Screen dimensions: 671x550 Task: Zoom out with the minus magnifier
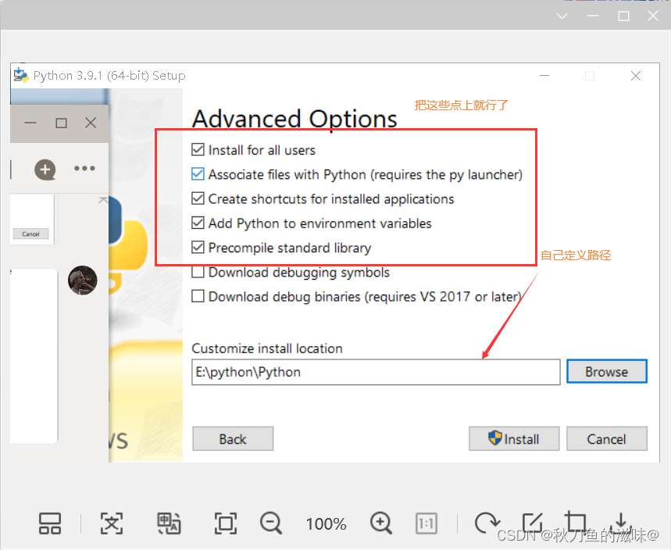click(271, 523)
